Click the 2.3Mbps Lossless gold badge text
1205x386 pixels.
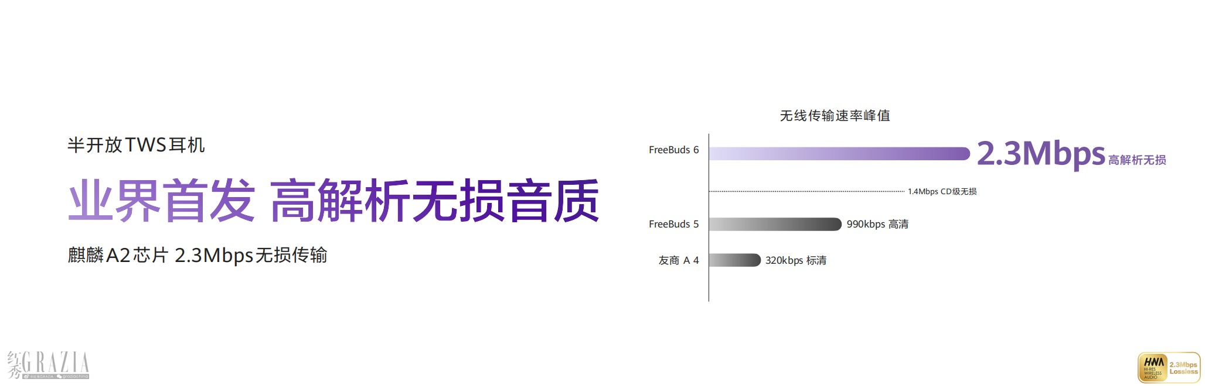[x=1183, y=368]
